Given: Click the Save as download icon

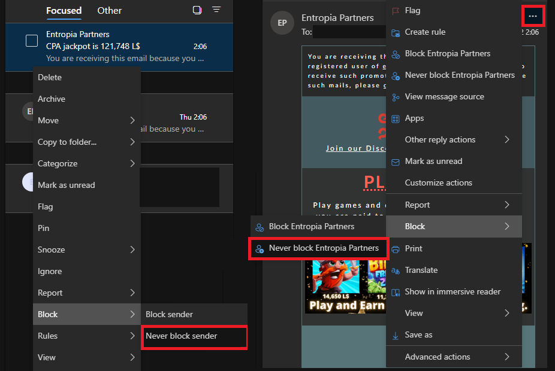Looking at the screenshot, I should point(396,335).
